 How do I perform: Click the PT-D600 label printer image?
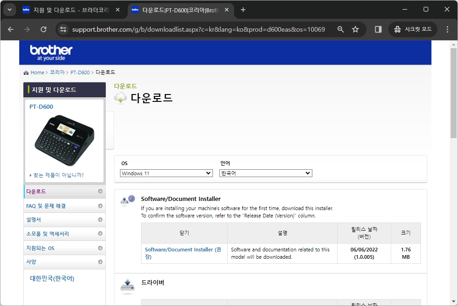pyautogui.click(x=64, y=140)
